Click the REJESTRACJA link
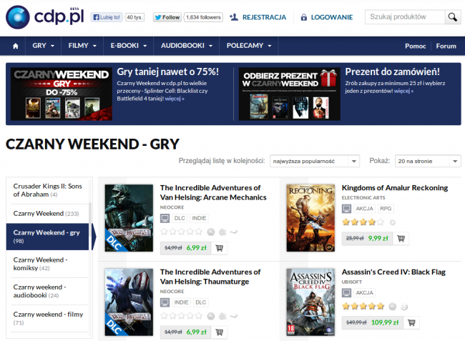 coord(264,17)
